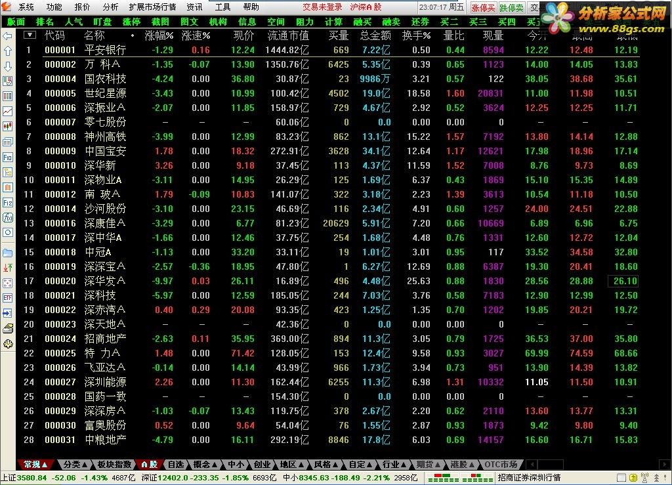
Task: Expand the 分类▲ bottom tab menu
Action: (x=75, y=465)
